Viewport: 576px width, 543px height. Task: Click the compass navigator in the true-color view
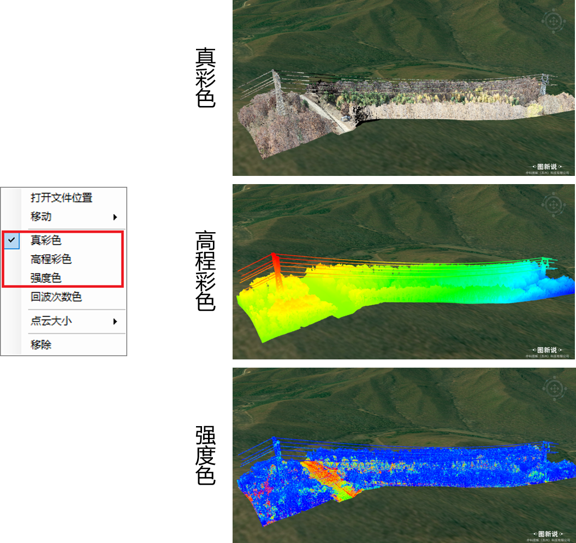pos(553,21)
